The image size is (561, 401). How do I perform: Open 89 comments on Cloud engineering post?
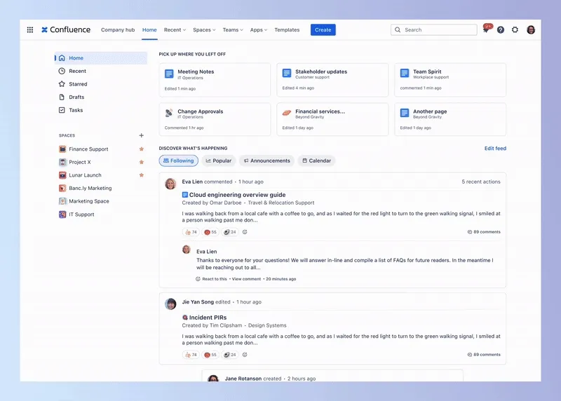pyautogui.click(x=484, y=232)
